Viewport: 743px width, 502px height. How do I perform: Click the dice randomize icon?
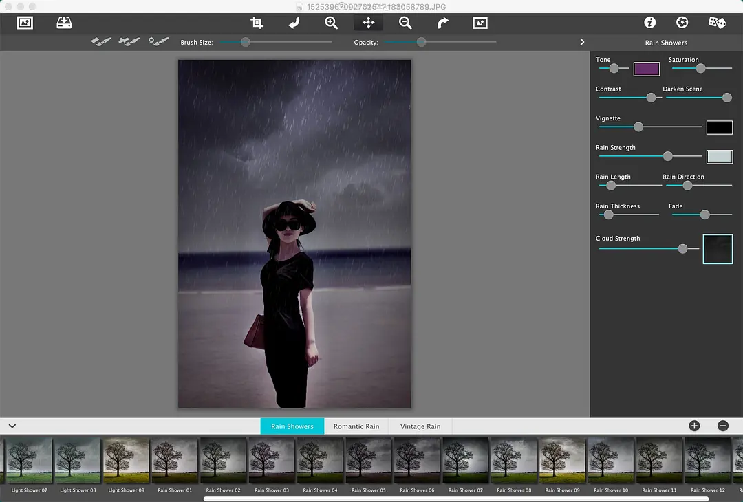click(718, 23)
